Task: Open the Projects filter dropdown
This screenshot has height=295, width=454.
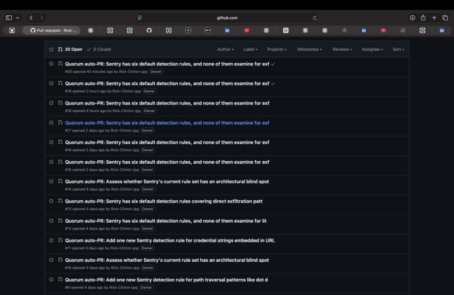Action: [277, 49]
